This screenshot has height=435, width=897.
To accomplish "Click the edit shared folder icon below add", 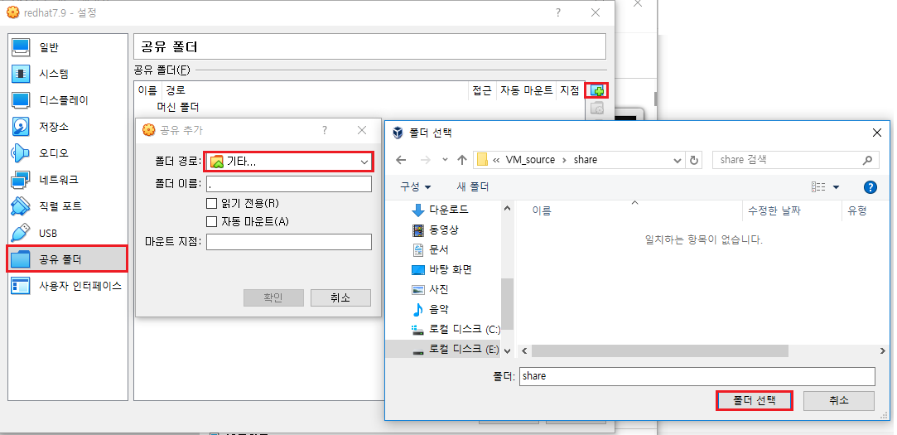I will 596,109.
